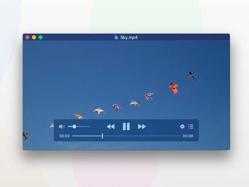Image resolution: width=249 pixels, height=187 pixels.
Task: Seek on the playback progress bar
Action: pyautogui.click(x=126, y=136)
